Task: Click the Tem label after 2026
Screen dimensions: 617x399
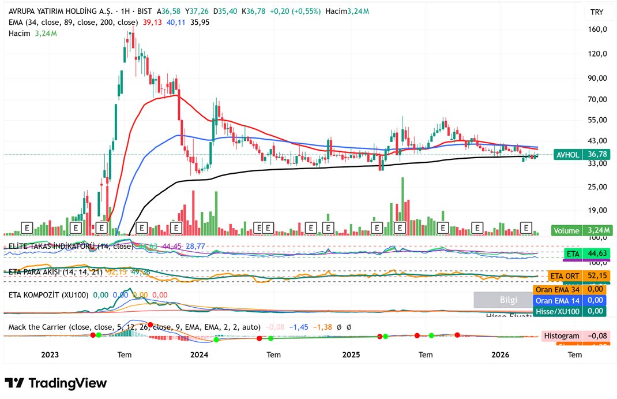Action: tap(574, 355)
